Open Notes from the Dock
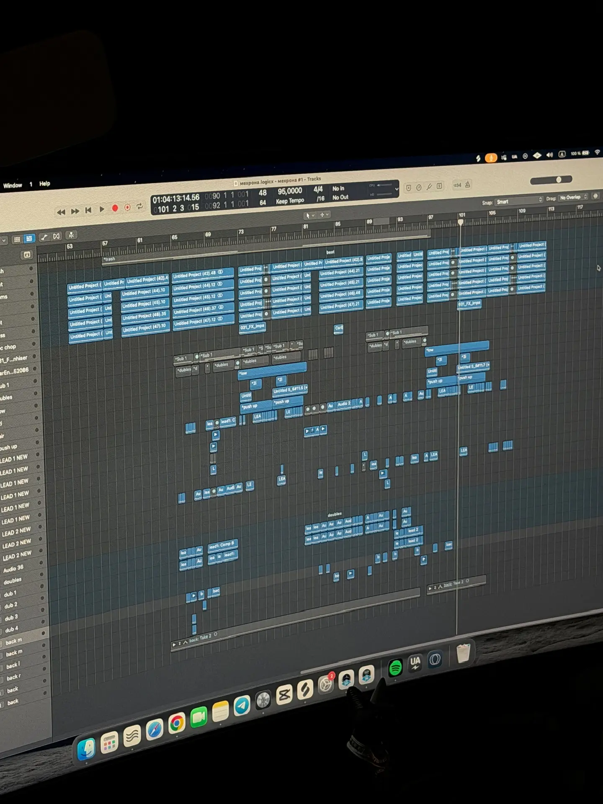 click(221, 711)
